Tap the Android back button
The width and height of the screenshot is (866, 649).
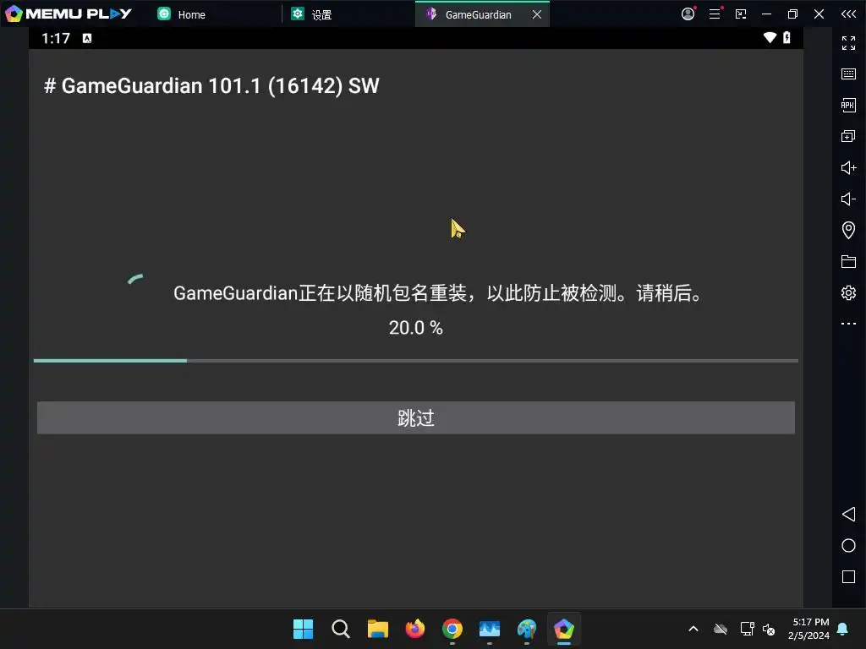point(848,515)
